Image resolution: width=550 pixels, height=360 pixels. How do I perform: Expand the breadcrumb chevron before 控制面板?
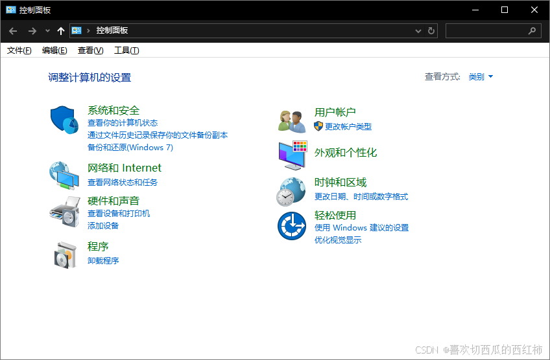[88, 31]
